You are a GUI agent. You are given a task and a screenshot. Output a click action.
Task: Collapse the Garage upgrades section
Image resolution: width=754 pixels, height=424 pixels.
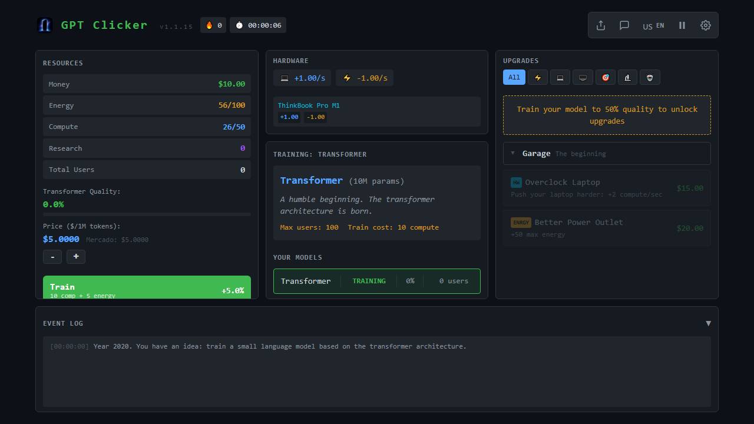(607, 154)
